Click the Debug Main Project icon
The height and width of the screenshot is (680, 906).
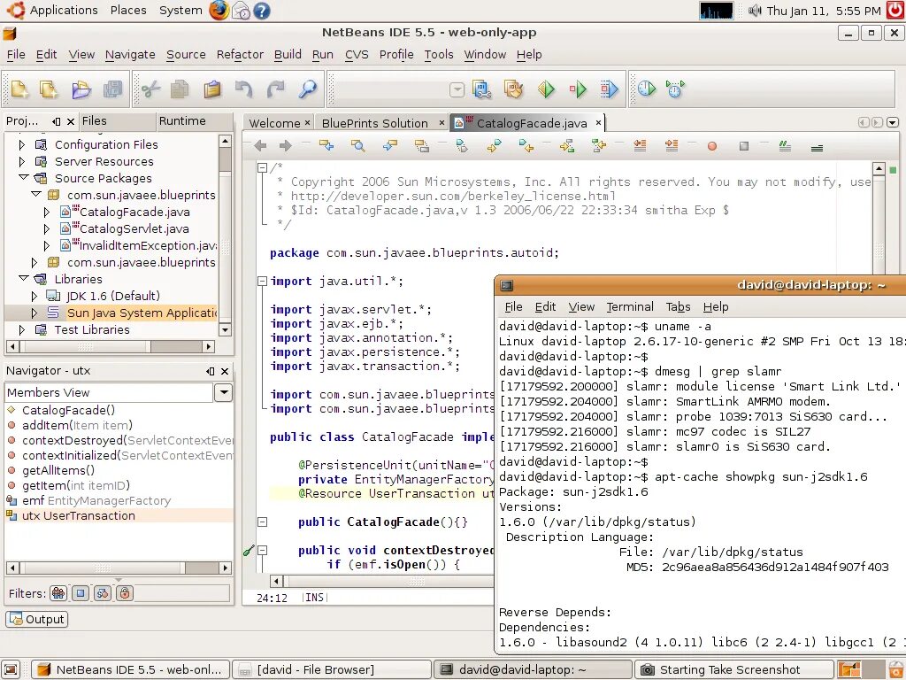[577, 89]
